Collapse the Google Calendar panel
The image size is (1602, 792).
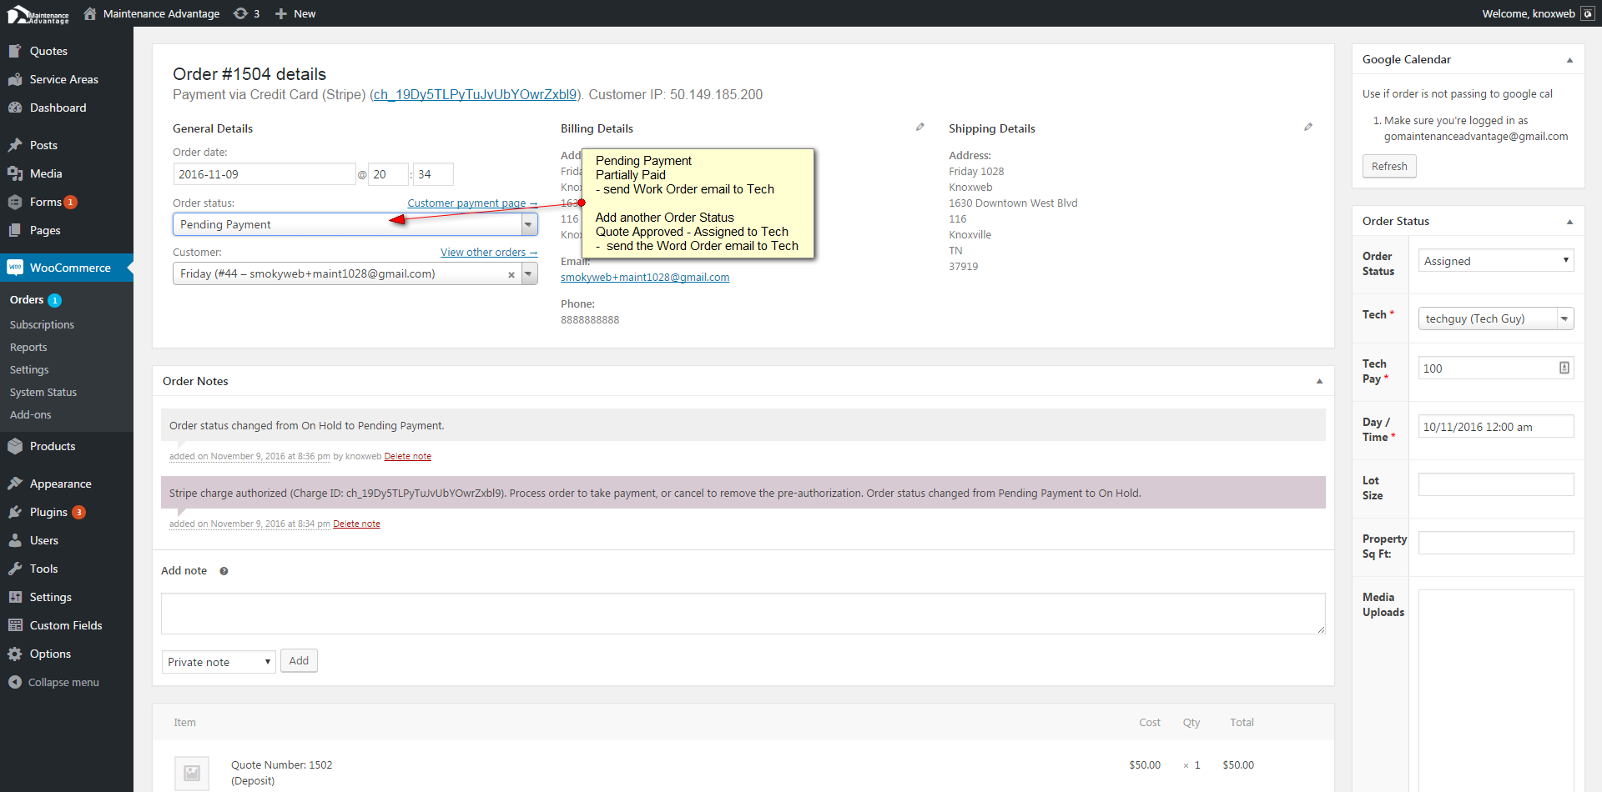pyautogui.click(x=1569, y=60)
